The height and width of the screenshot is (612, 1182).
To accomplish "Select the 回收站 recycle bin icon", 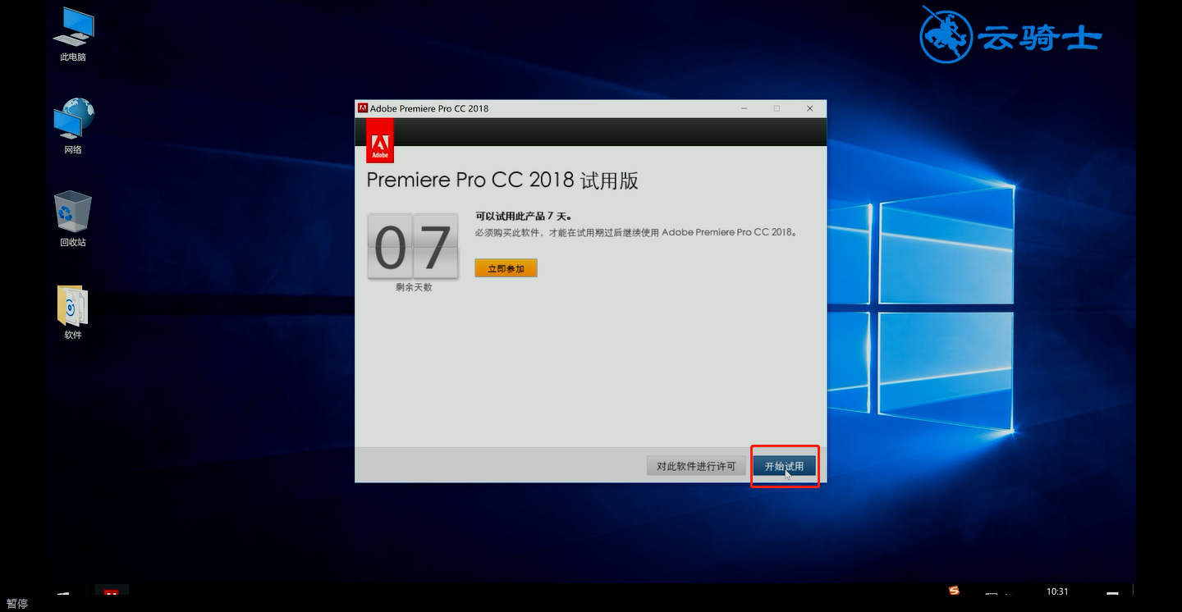I will click(73, 219).
